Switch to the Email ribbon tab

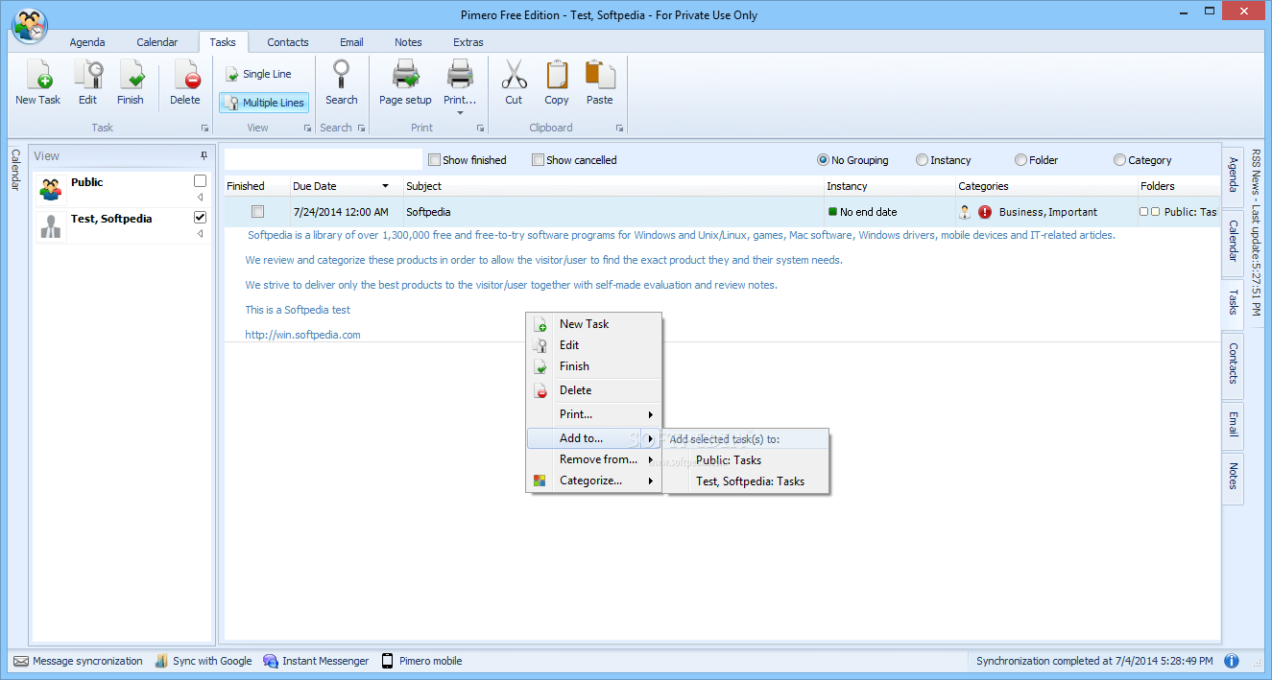tap(351, 42)
